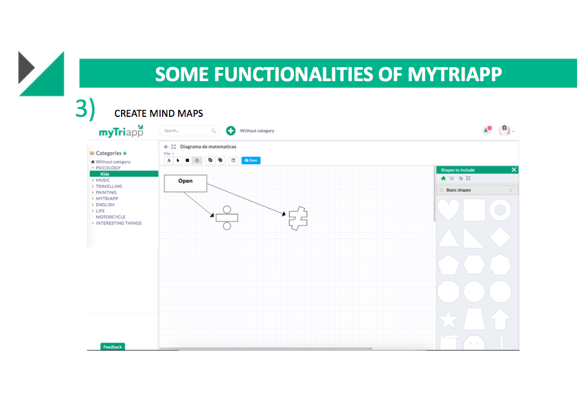This screenshot has width=584, height=413.
Task: Click the Categories heading
Action: pos(108,153)
